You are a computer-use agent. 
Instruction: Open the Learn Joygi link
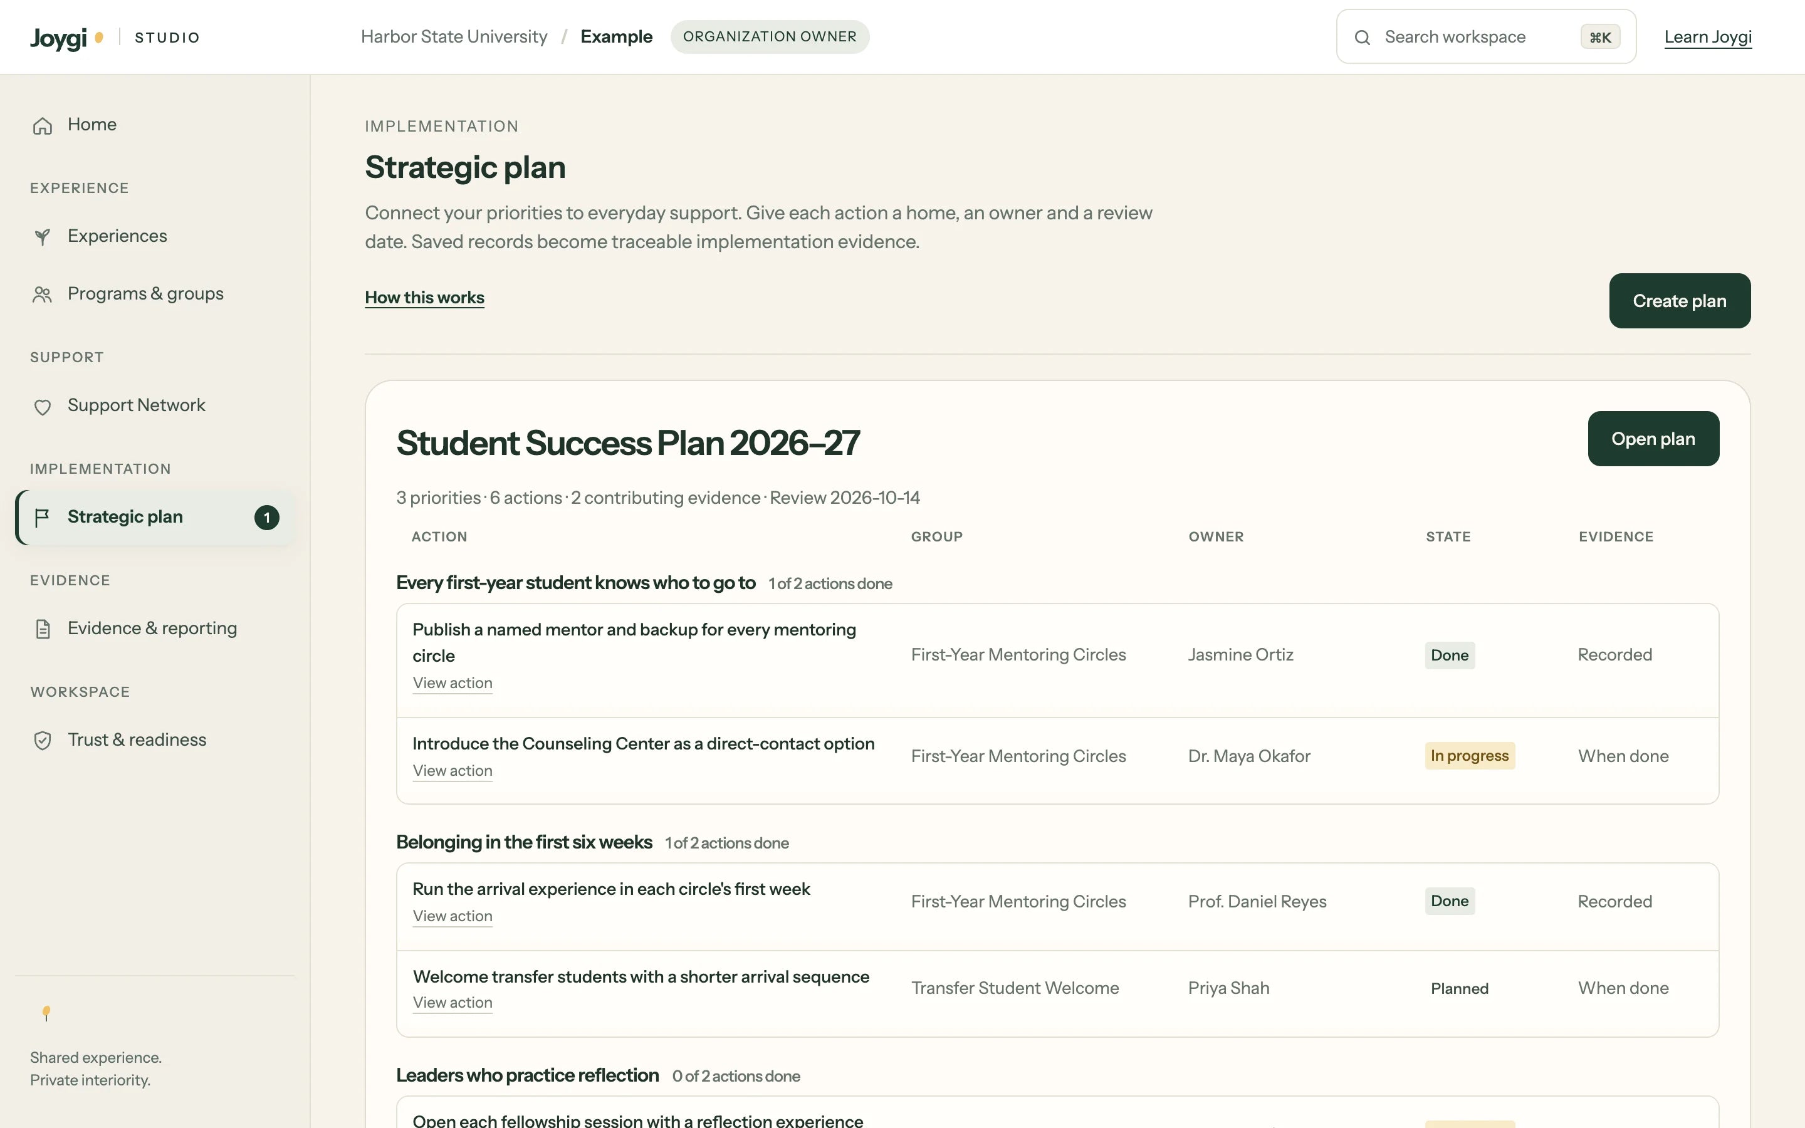[x=1708, y=38]
